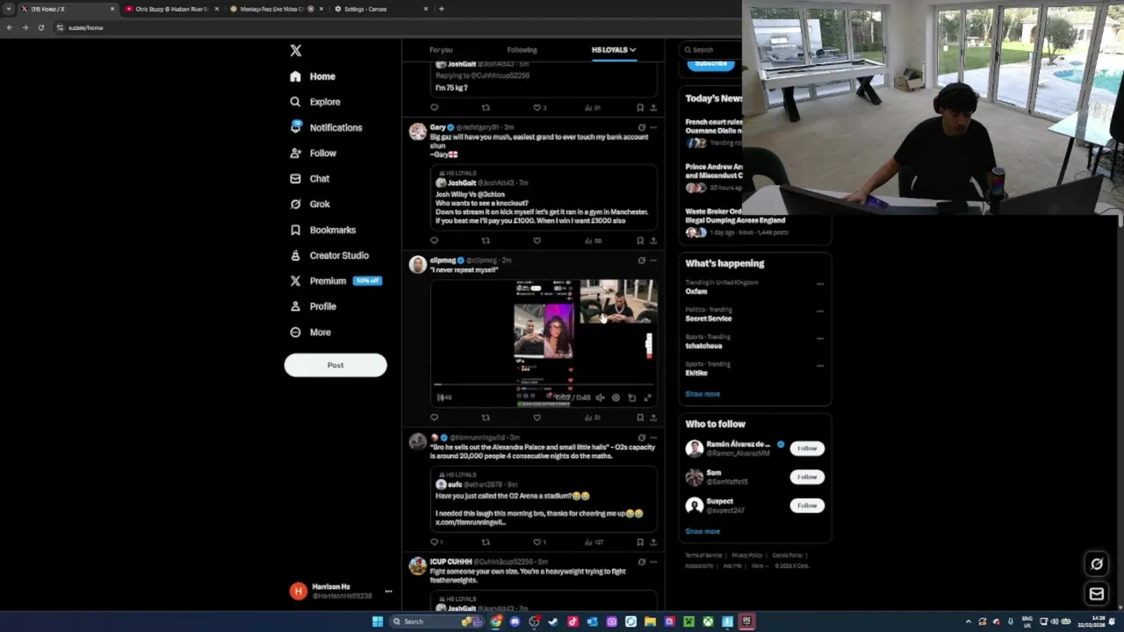Open more options on tismrunningwild post
Viewport: 1124px width, 632px height.
[652, 437]
